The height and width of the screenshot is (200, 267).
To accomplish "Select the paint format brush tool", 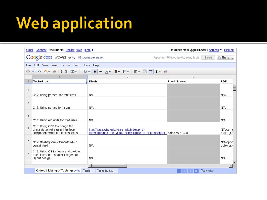I will click(55, 71).
